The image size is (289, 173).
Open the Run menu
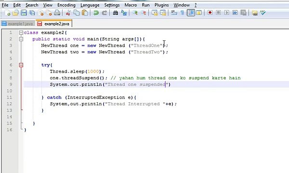click(x=145, y=5)
